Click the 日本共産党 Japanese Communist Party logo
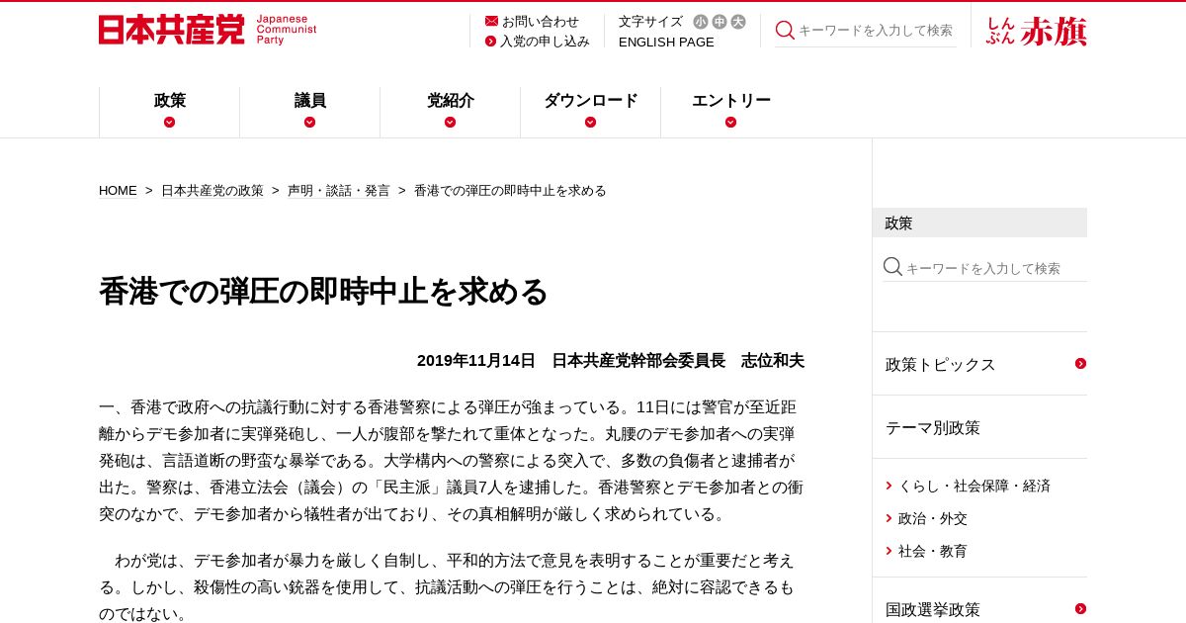The width and height of the screenshot is (1186, 623). point(208,30)
